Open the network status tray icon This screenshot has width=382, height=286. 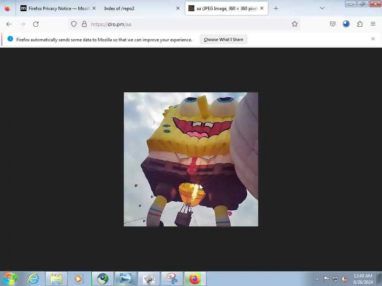point(335,279)
